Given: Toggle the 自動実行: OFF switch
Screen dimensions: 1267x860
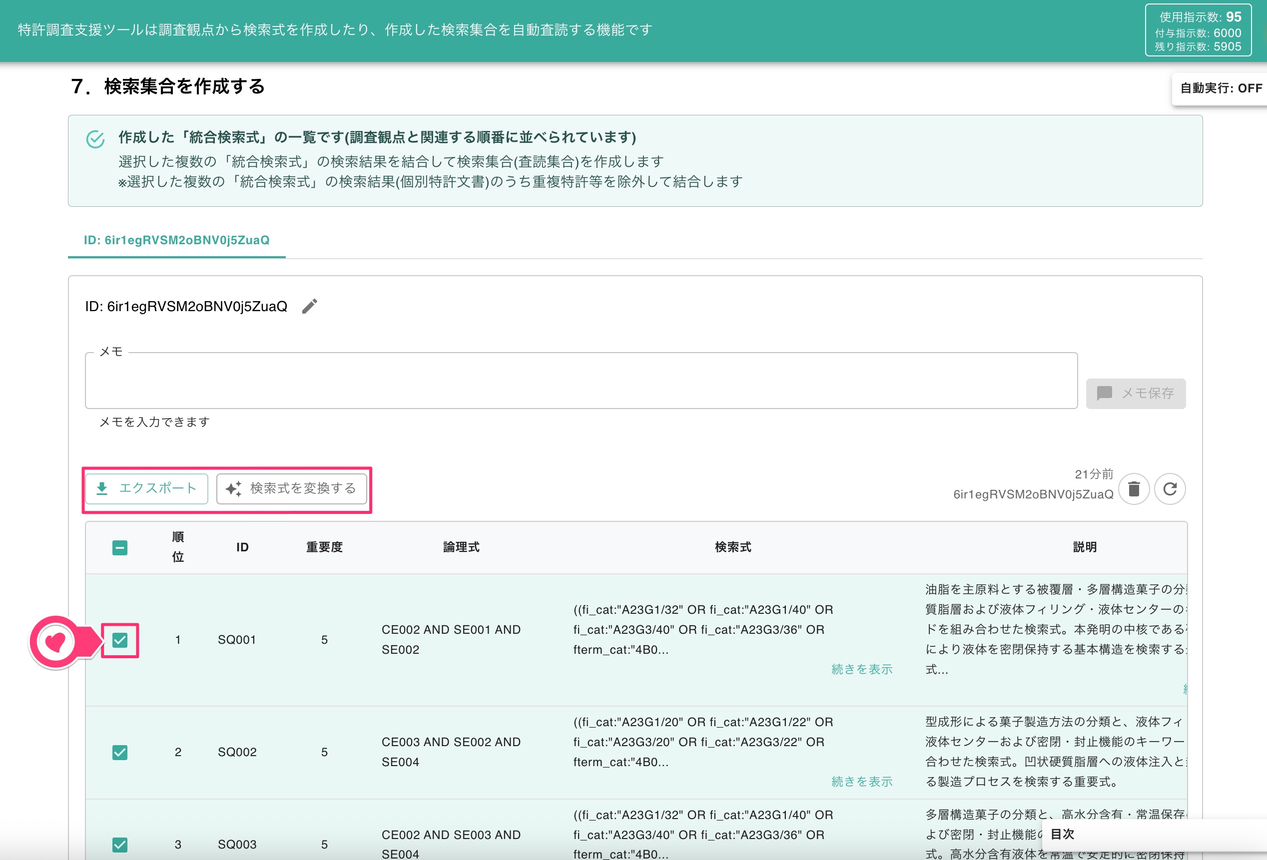Looking at the screenshot, I should (1220, 88).
